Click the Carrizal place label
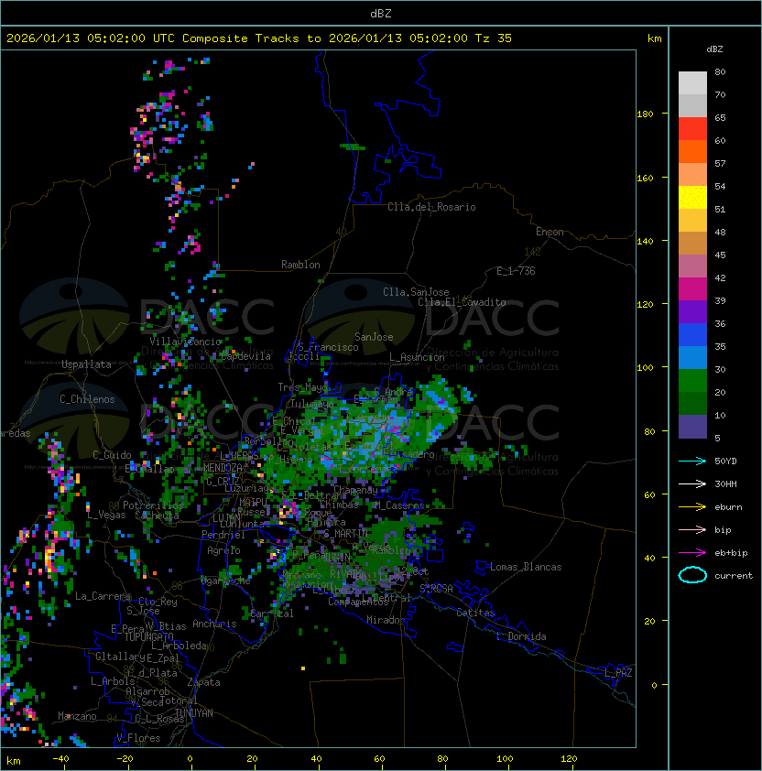The width and height of the screenshot is (762, 771). 272,614
